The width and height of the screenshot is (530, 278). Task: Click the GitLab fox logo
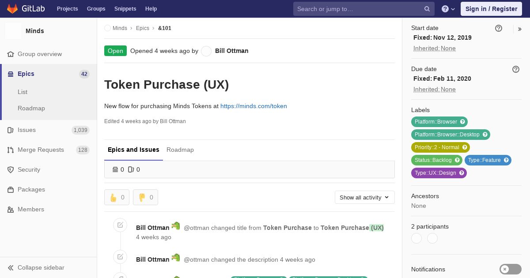point(12,9)
